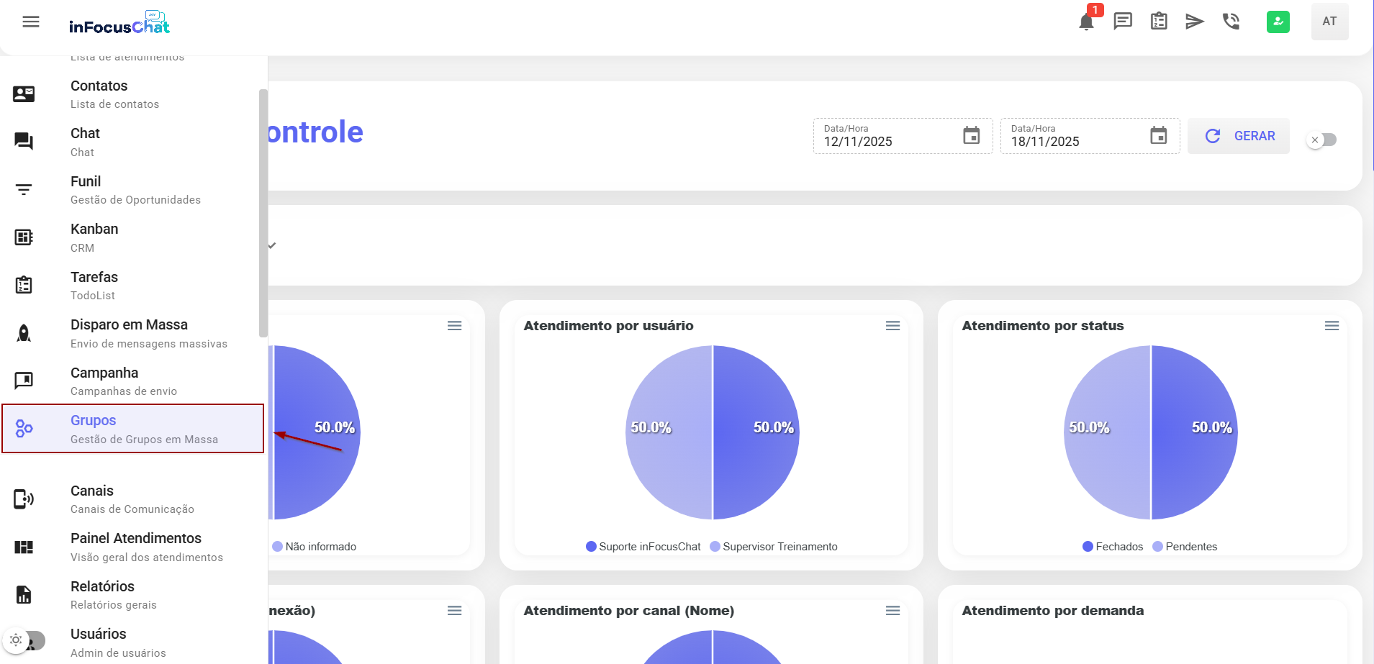
Task: Click the green user status icon
Action: tap(1278, 22)
